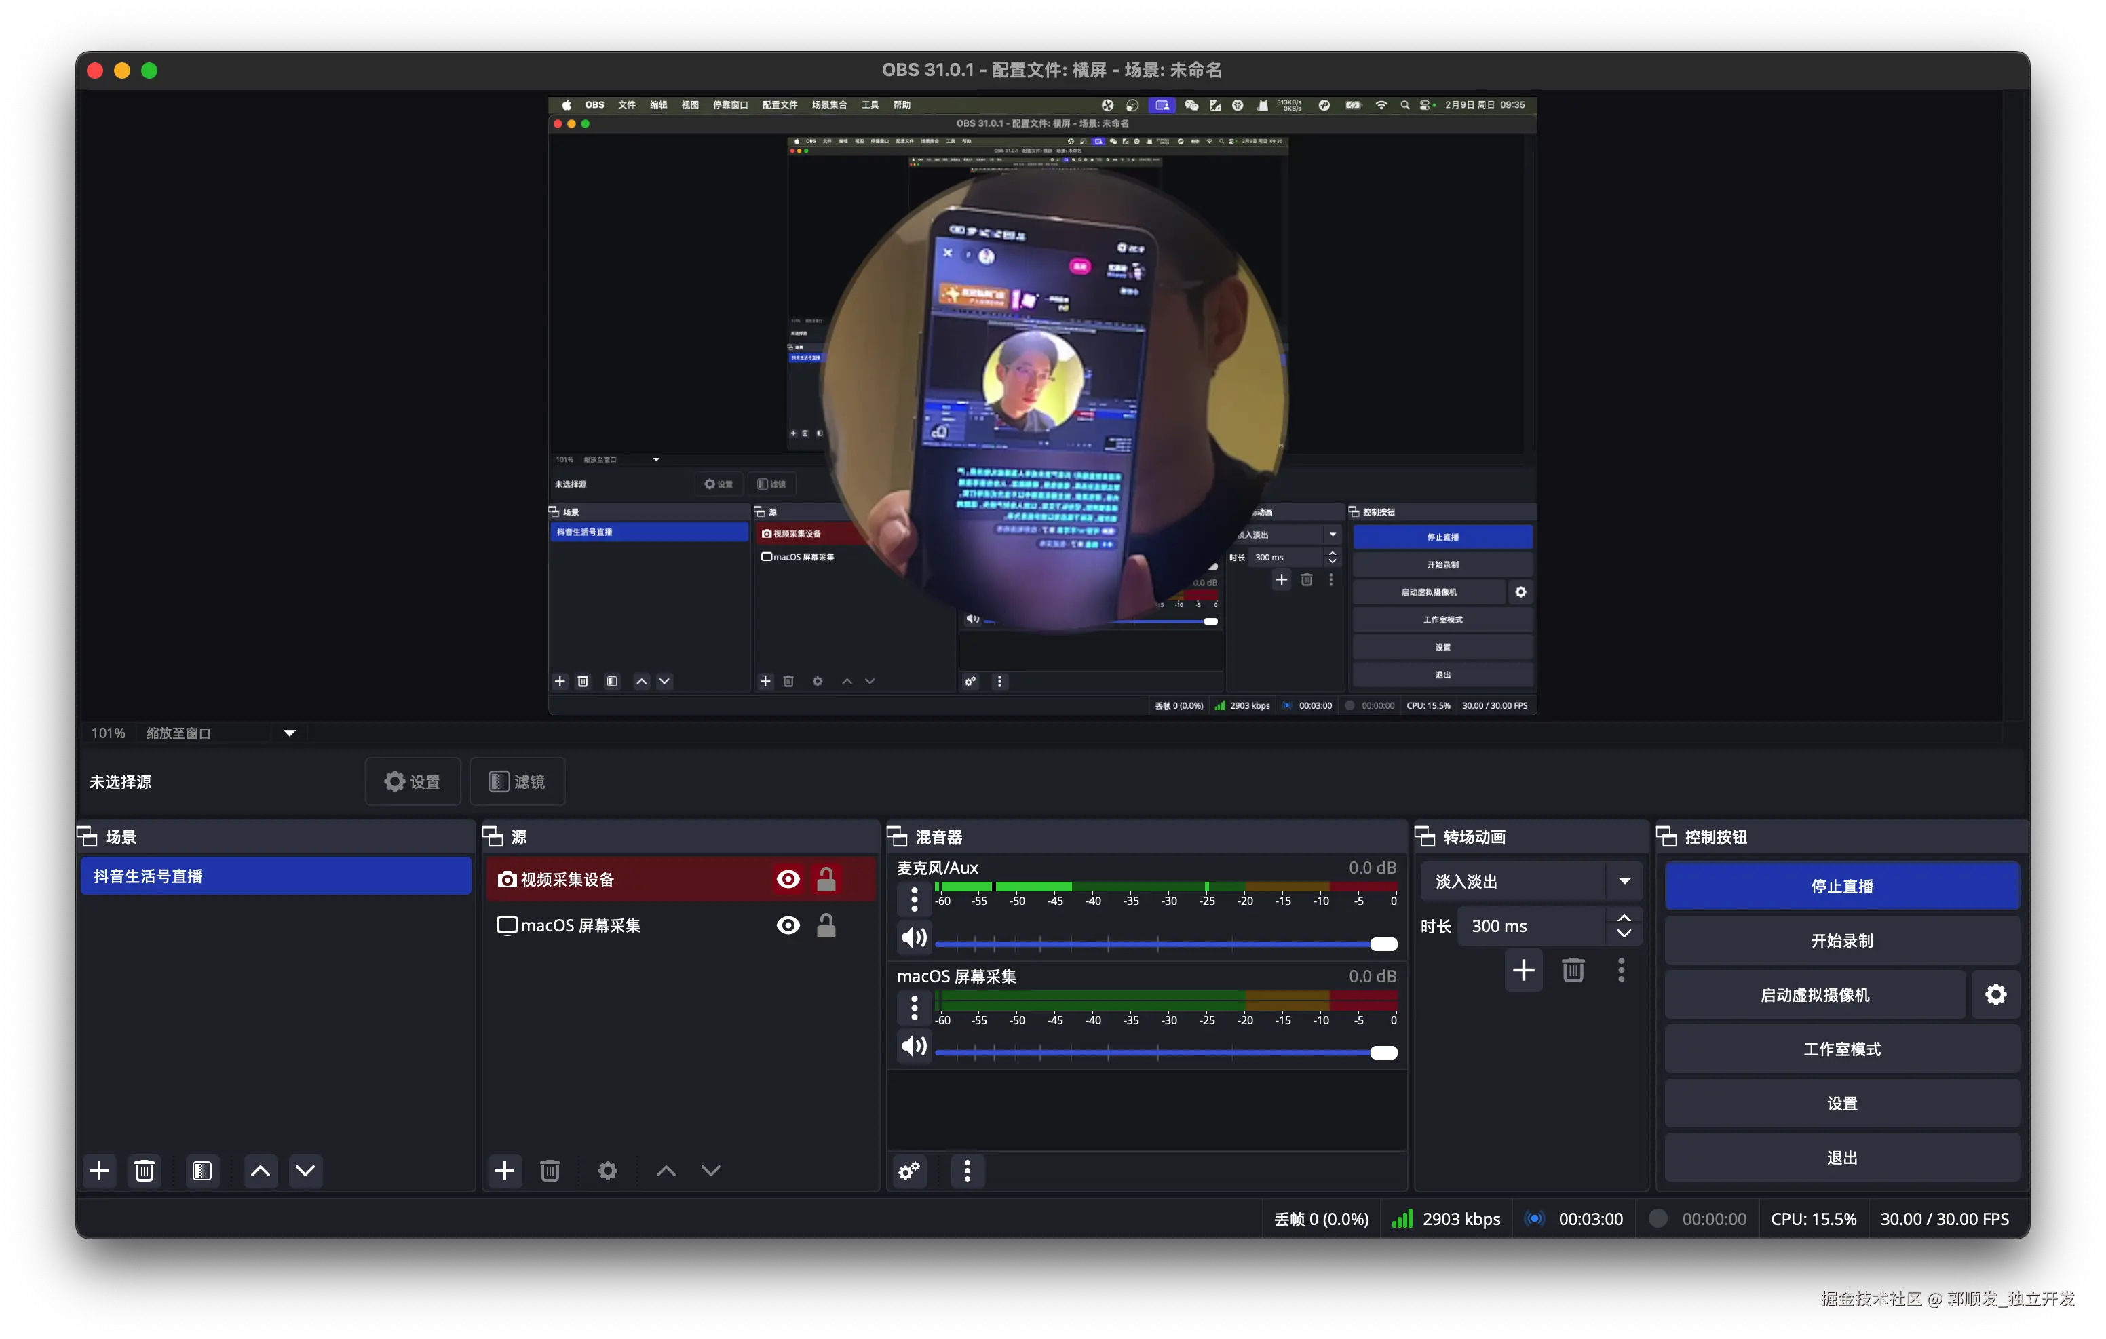Select the macOS 屏幕采集 source item
Screen dimensions: 2106x1339
(x=581, y=925)
